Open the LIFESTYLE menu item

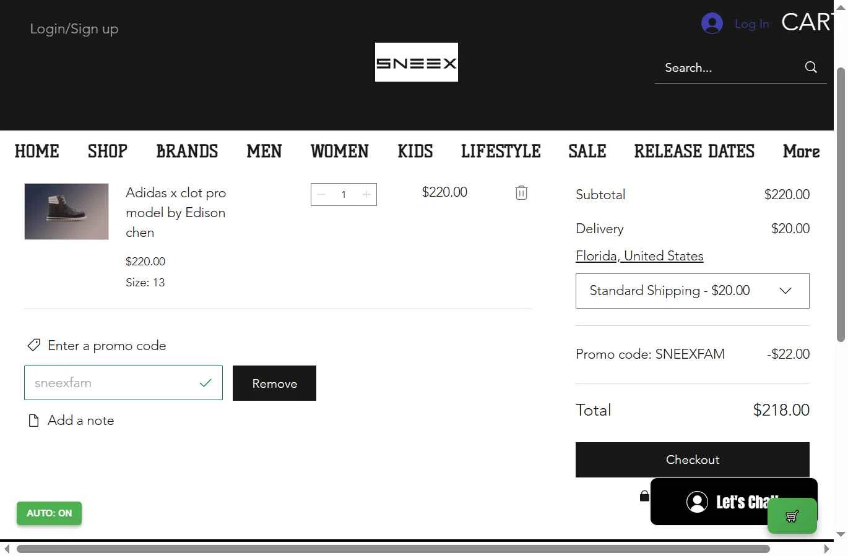coord(501,152)
